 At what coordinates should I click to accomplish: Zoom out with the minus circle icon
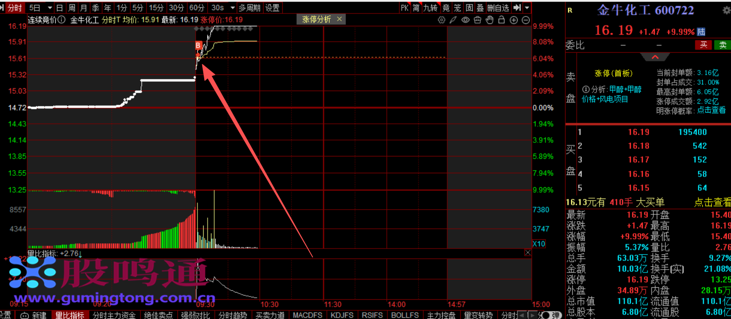point(525,20)
